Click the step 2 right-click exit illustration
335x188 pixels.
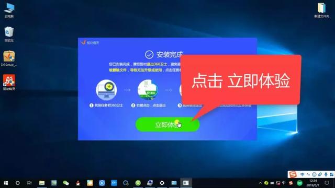click(148, 90)
